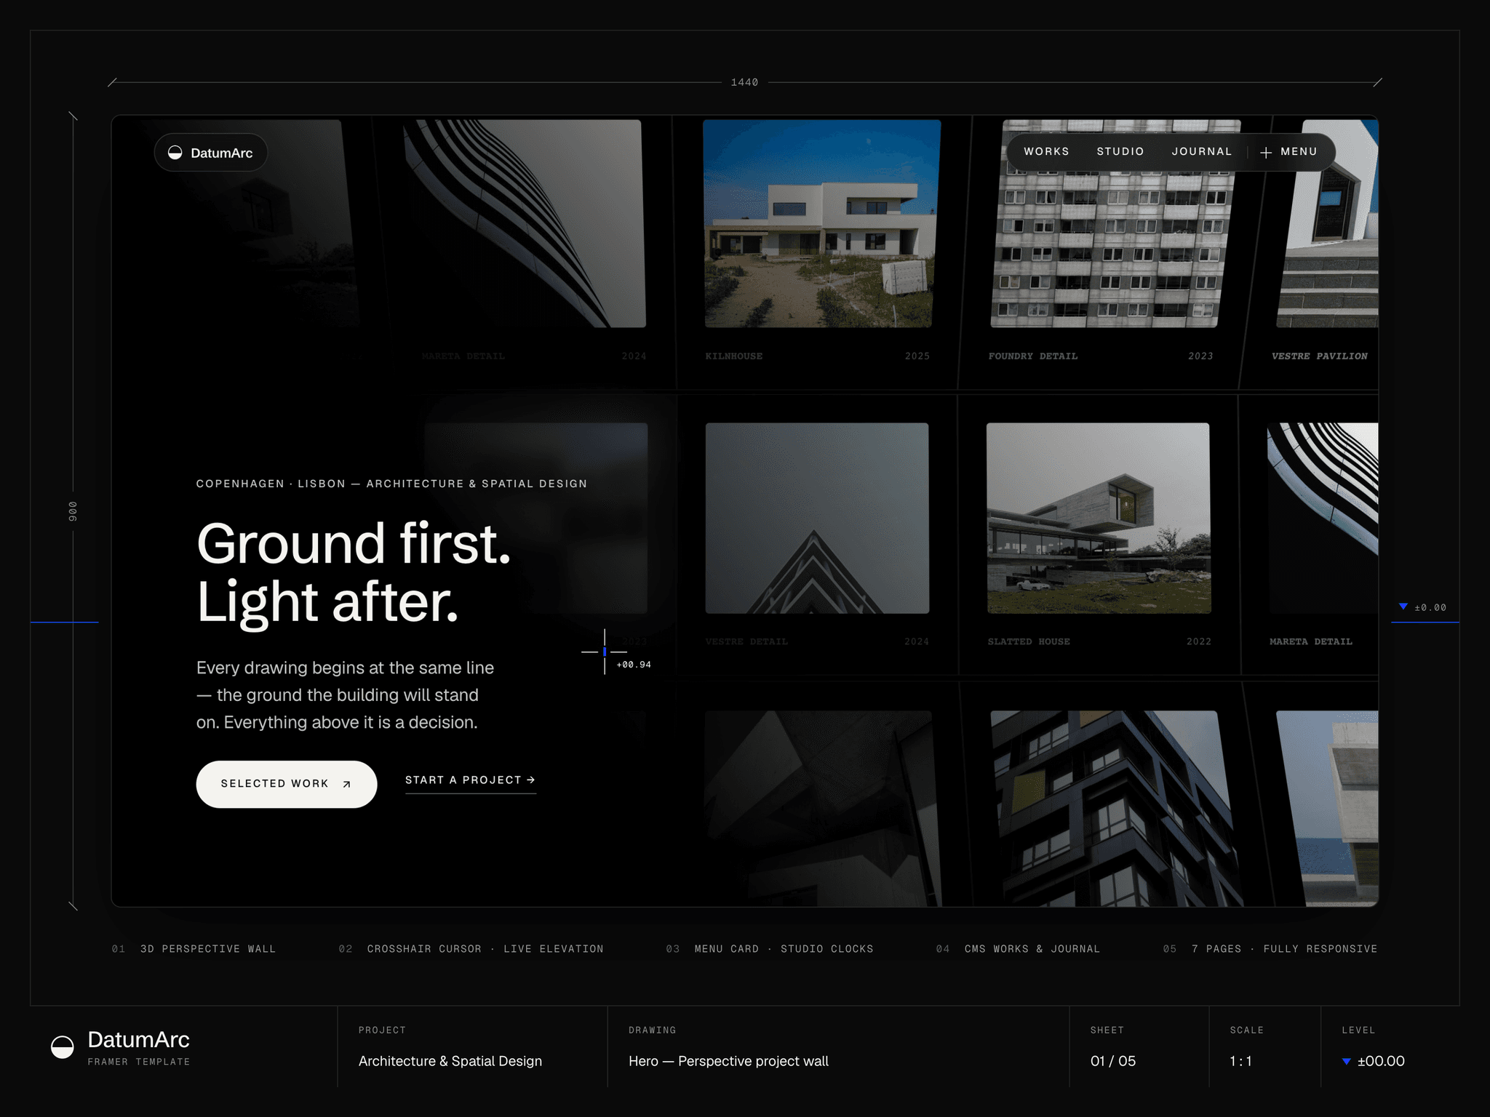Open the Kilnhouse 2025 project thumbnail
The width and height of the screenshot is (1490, 1117).
point(820,223)
